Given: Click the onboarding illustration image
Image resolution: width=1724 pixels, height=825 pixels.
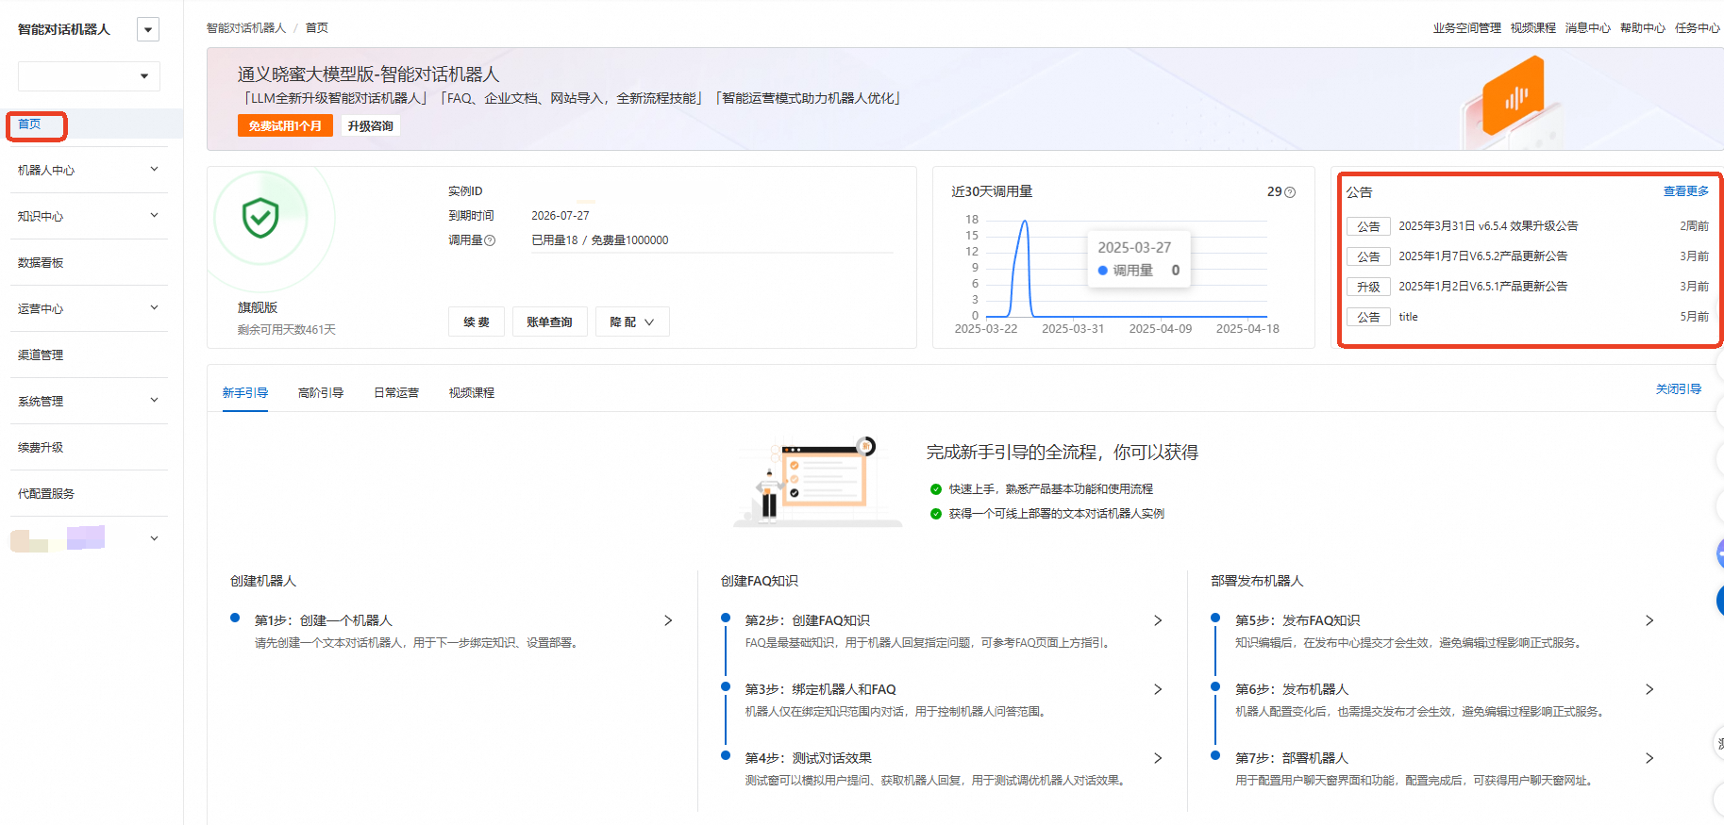Looking at the screenshot, I should coord(817,482).
